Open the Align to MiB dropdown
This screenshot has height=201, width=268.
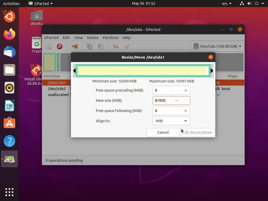(171, 121)
